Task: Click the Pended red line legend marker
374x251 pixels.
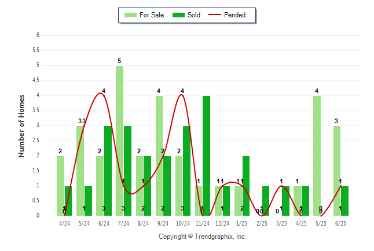Action: click(215, 14)
